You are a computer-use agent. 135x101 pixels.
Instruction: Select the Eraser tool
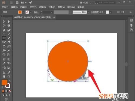coord(9,42)
